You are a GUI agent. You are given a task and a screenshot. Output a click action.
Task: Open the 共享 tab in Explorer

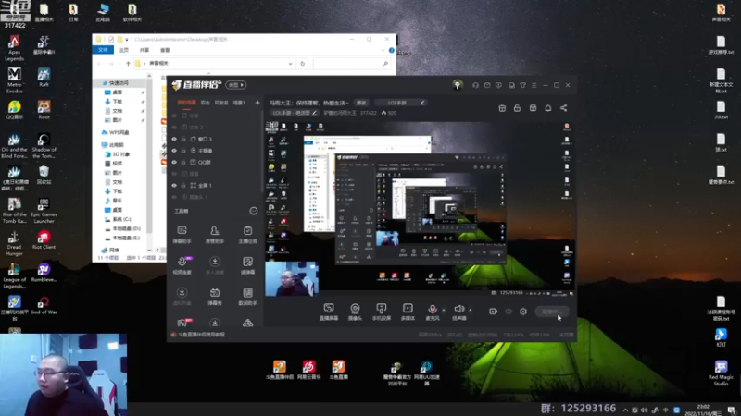pyautogui.click(x=144, y=50)
